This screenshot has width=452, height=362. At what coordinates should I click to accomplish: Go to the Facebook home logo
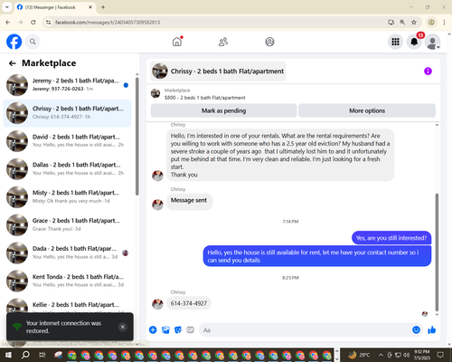point(14,42)
